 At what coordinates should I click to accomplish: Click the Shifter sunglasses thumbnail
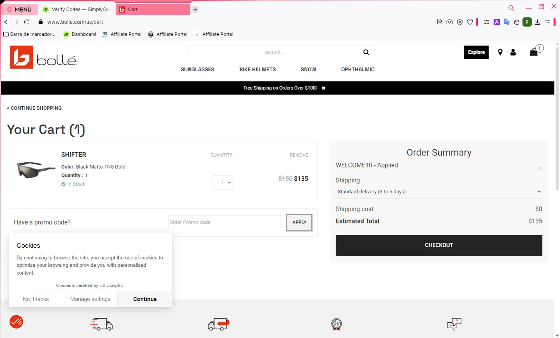(36, 170)
